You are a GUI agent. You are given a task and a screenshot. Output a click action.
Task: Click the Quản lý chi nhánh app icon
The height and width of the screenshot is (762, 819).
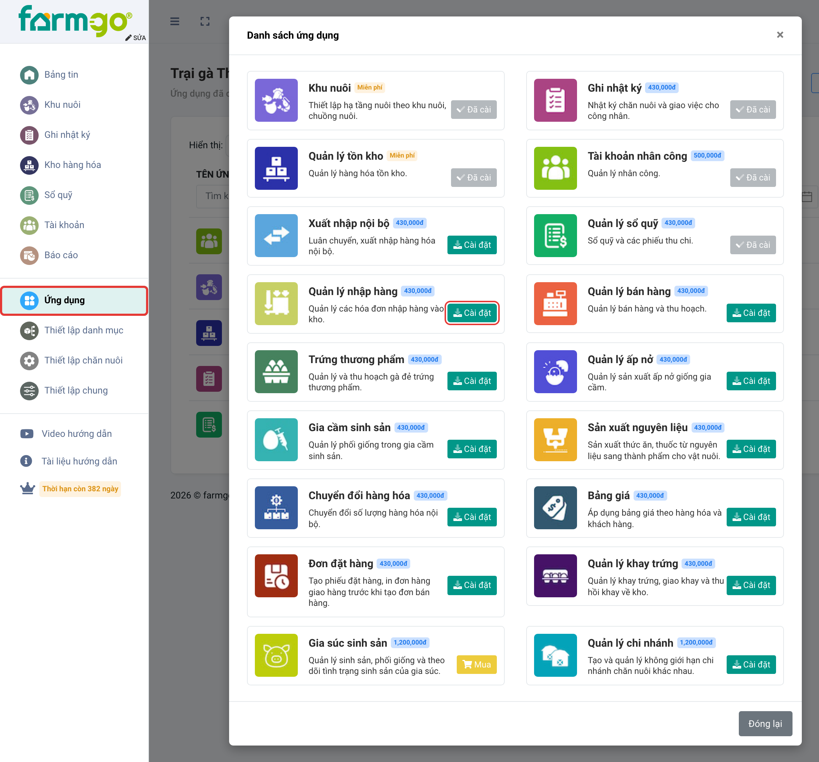pos(555,655)
